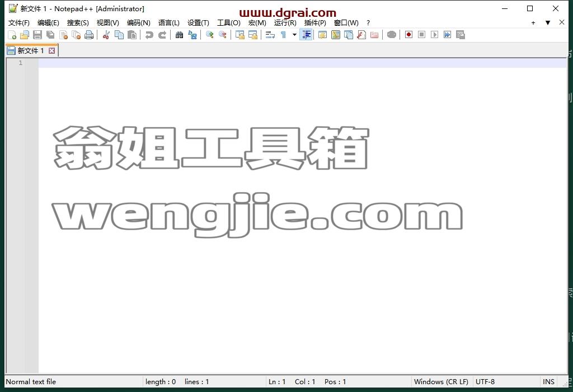The width and height of the screenshot is (573, 392).
Task: Click the plus button in the menu bar
Action: pos(533,22)
